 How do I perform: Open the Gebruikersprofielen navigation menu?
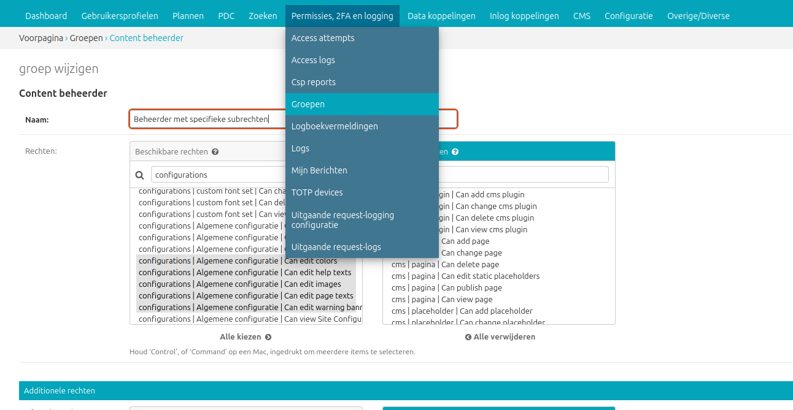coord(120,16)
